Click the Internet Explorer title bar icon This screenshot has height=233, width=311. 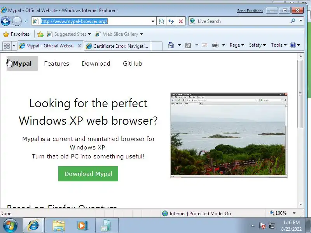click(4, 10)
